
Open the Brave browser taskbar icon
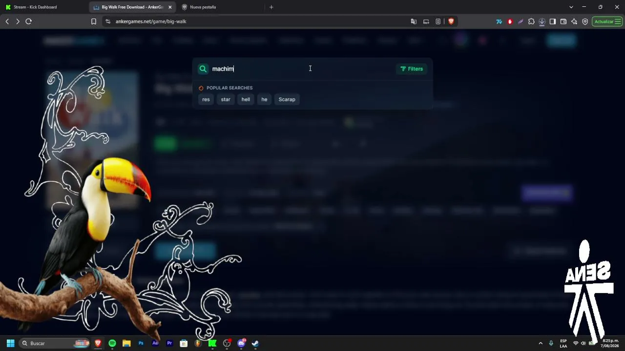98,343
